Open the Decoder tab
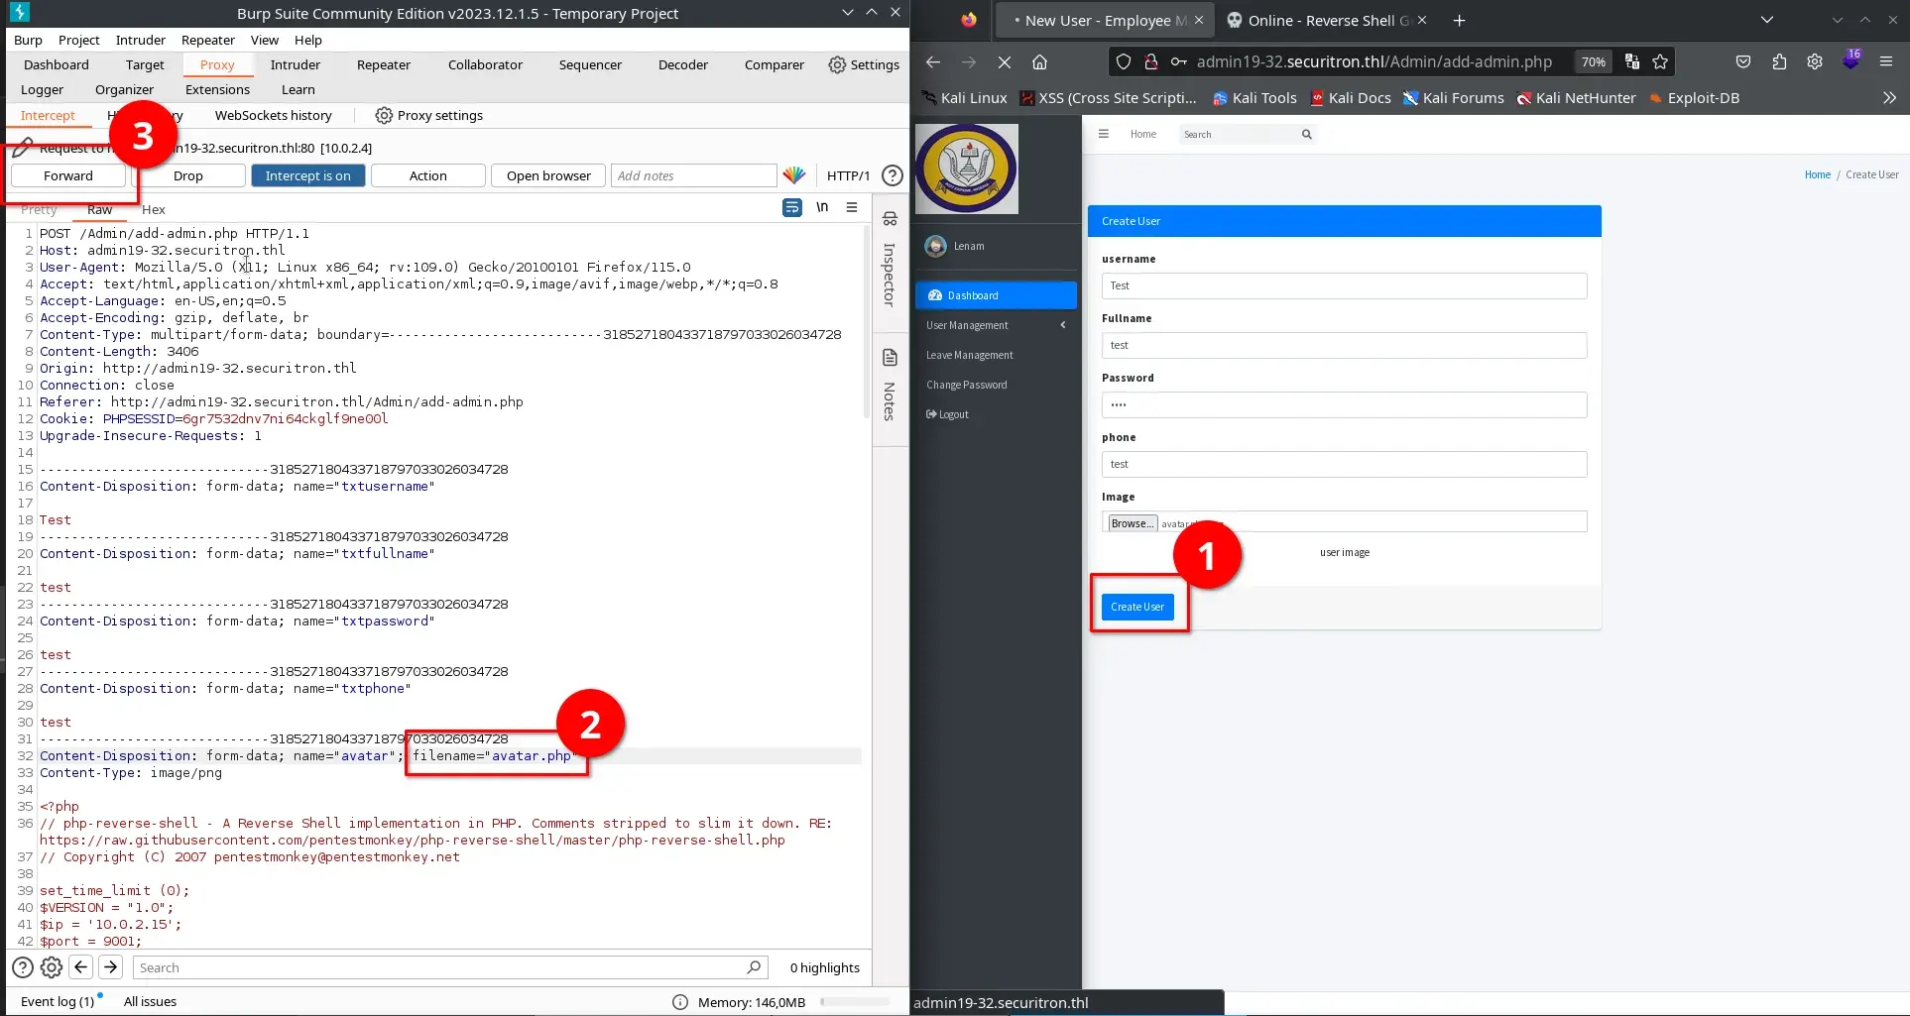1910x1016 pixels. tap(683, 64)
